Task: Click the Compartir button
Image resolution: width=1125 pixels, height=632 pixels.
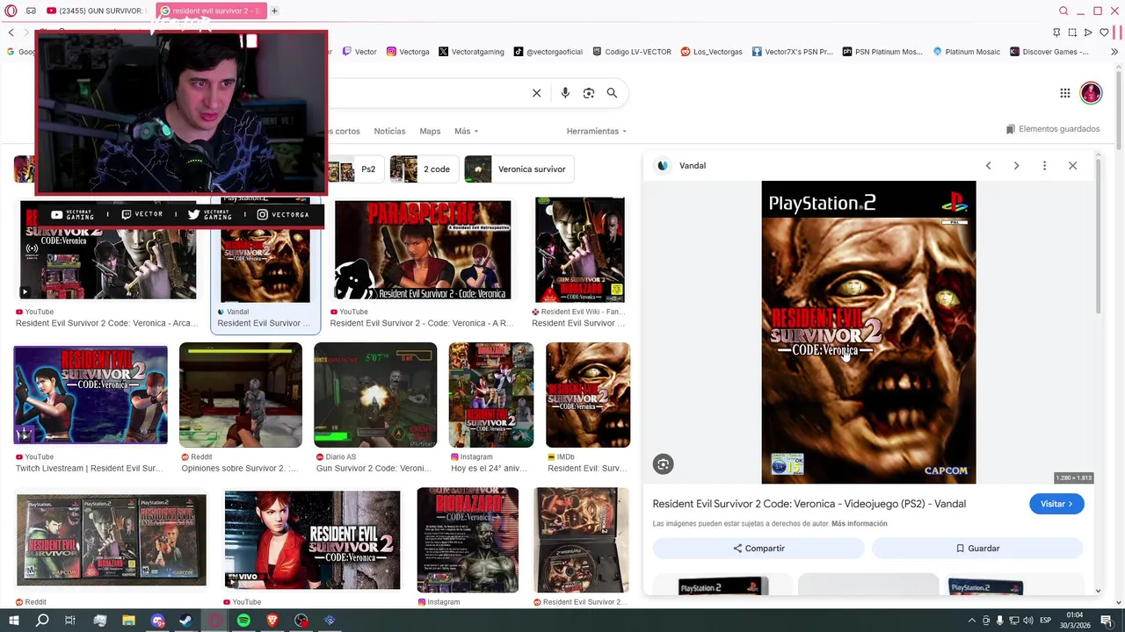Action: pos(758,549)
